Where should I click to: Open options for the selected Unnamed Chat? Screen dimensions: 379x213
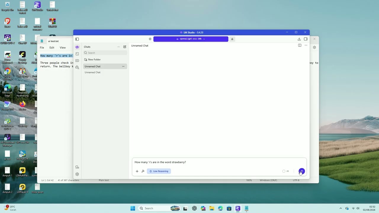click(123, 66)
